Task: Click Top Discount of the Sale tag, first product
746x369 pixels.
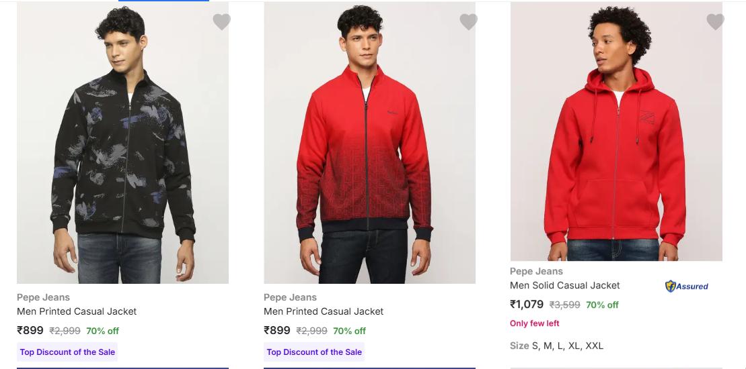Action: click(x=67, y=352)
